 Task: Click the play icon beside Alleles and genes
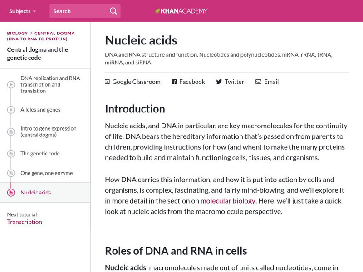(11, 110)
